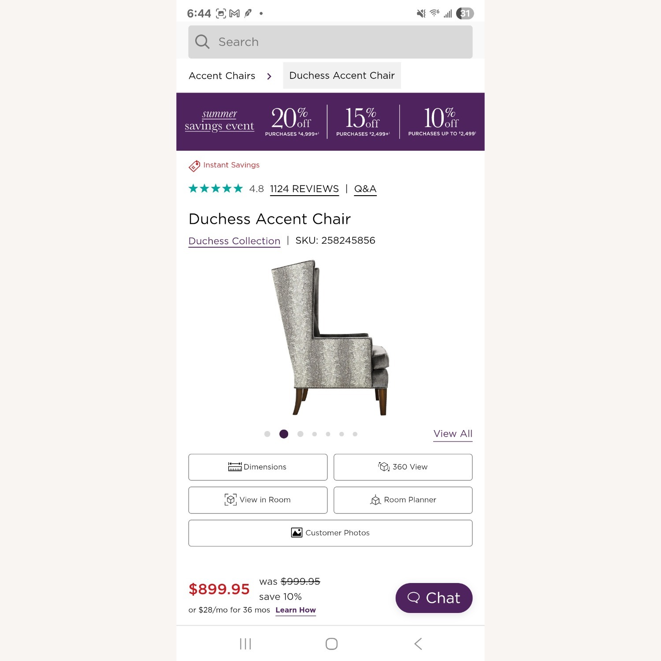
Task: Open the 1124 REVIEWS link
Action: (304, 189)
